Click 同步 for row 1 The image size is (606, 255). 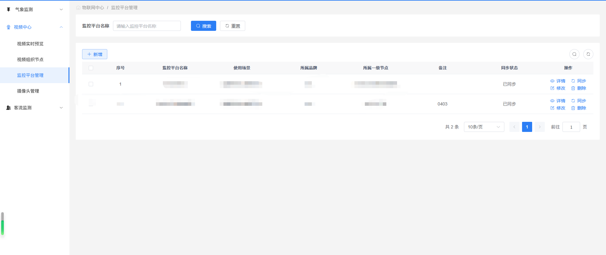579,81
